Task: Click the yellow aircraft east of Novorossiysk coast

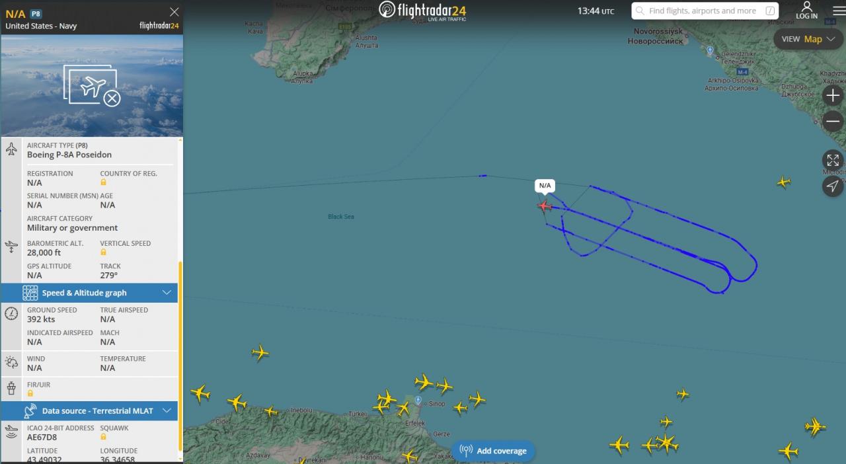Action: click(784, 181)
